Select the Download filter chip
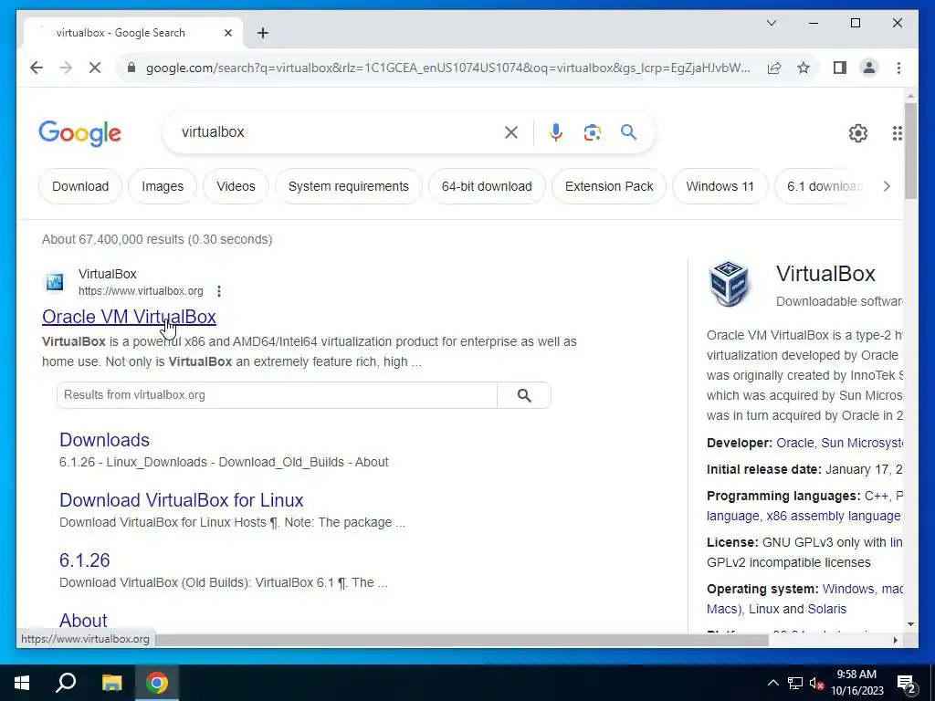This screenshot has height=701, width=935. click(x=80, y=186)
